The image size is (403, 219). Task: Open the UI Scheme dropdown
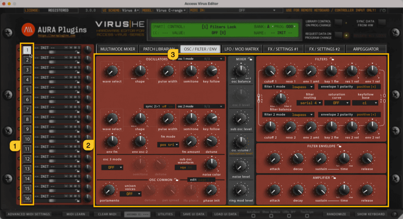(x=121, y=10)
